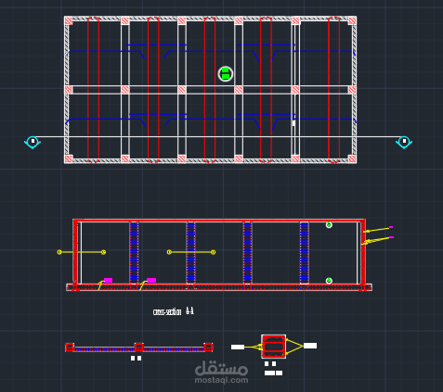443x392 pixels.
Task: Select the second magenta tag at the section base
Action: (x=151, y=280)
